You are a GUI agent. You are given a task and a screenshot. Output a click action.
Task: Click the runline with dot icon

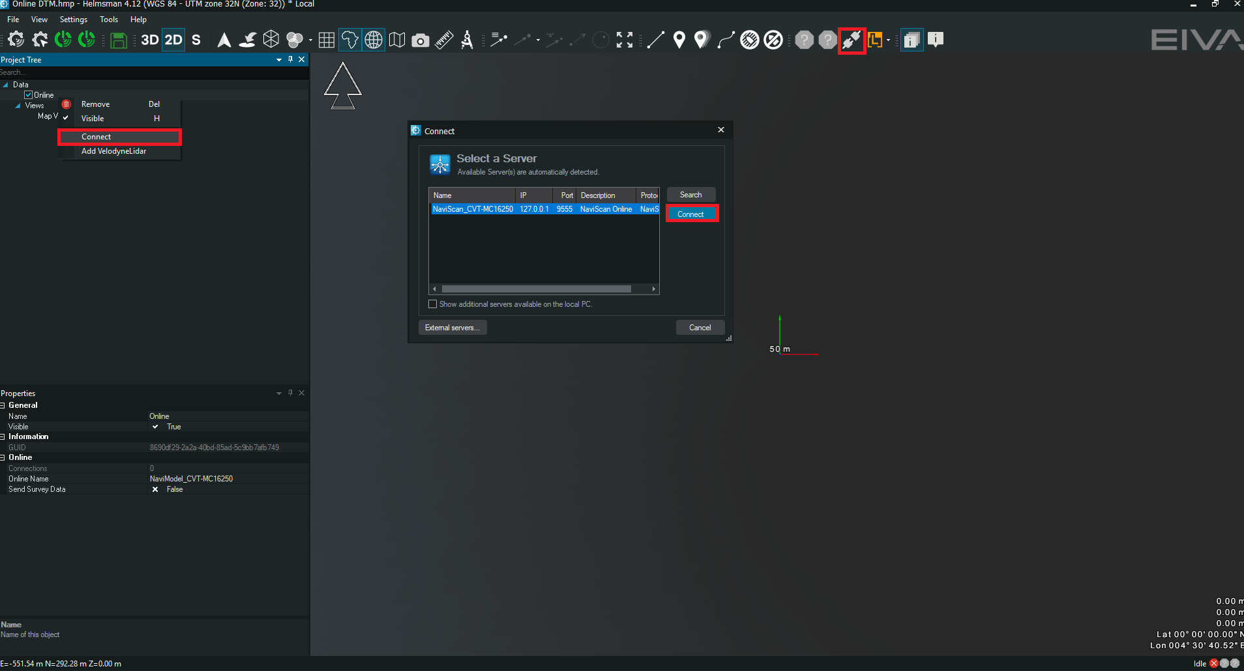pos(499,40)
